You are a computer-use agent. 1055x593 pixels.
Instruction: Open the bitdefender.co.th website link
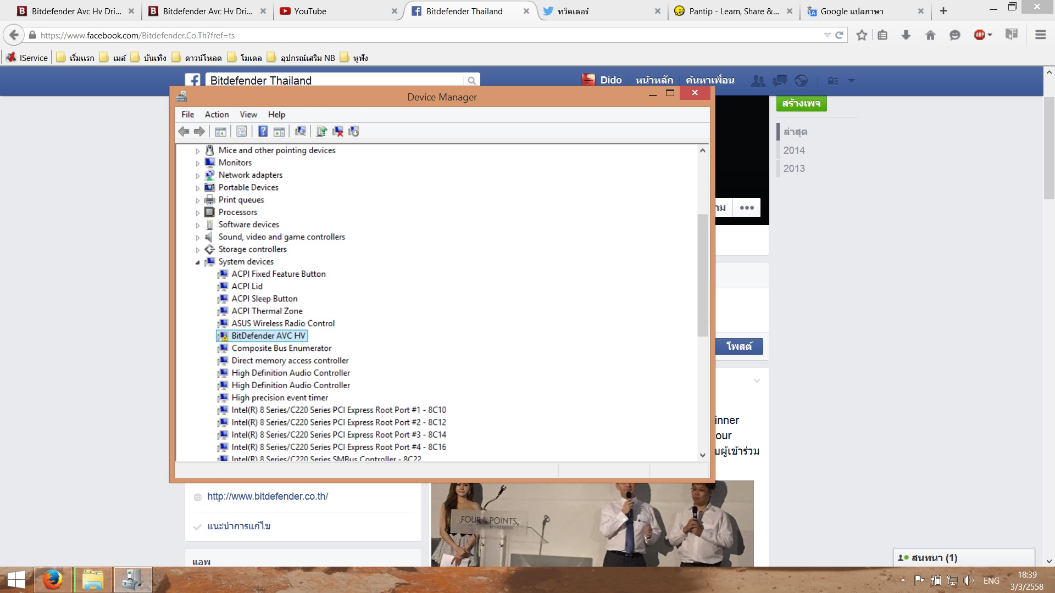point(268,496)
